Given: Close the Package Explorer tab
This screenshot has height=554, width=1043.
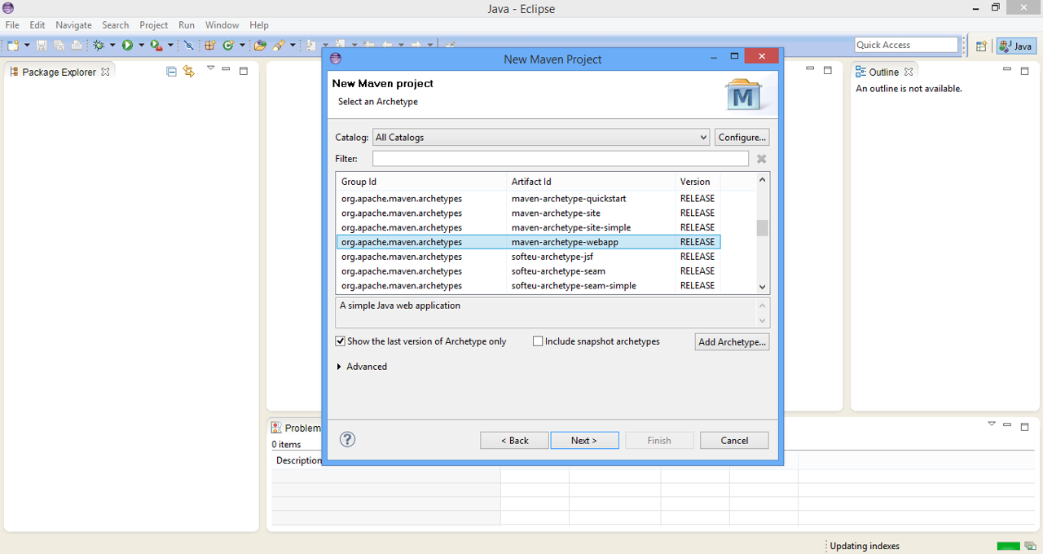Looking at the screenshot, I should tap(105, 72).
